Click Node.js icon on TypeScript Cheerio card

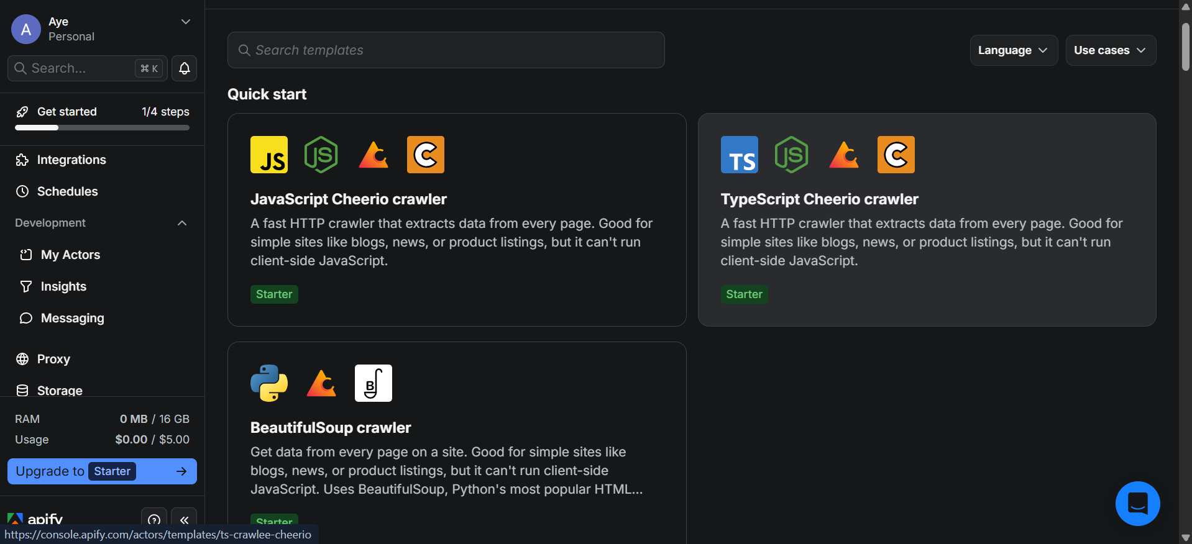click(x=792, y=155)
